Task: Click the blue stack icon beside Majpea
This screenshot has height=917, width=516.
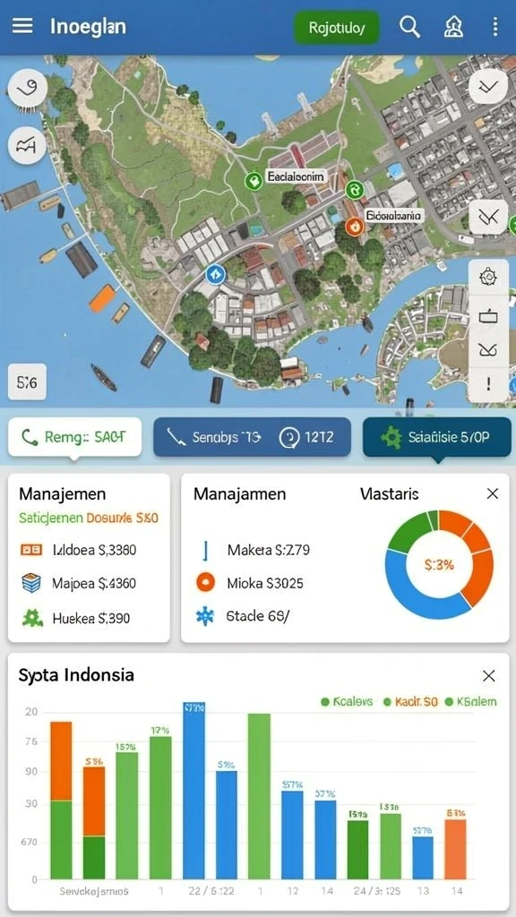Action: point(31,583)
